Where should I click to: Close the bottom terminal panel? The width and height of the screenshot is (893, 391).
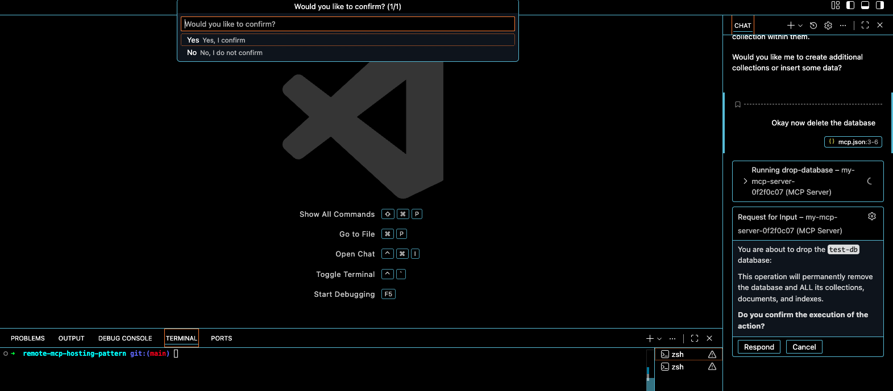(x=709, y=338)
